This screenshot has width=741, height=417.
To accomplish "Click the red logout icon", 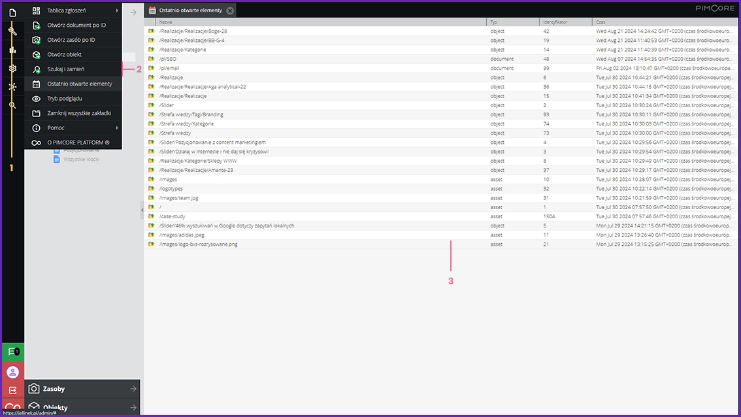I will pos(12,390).
